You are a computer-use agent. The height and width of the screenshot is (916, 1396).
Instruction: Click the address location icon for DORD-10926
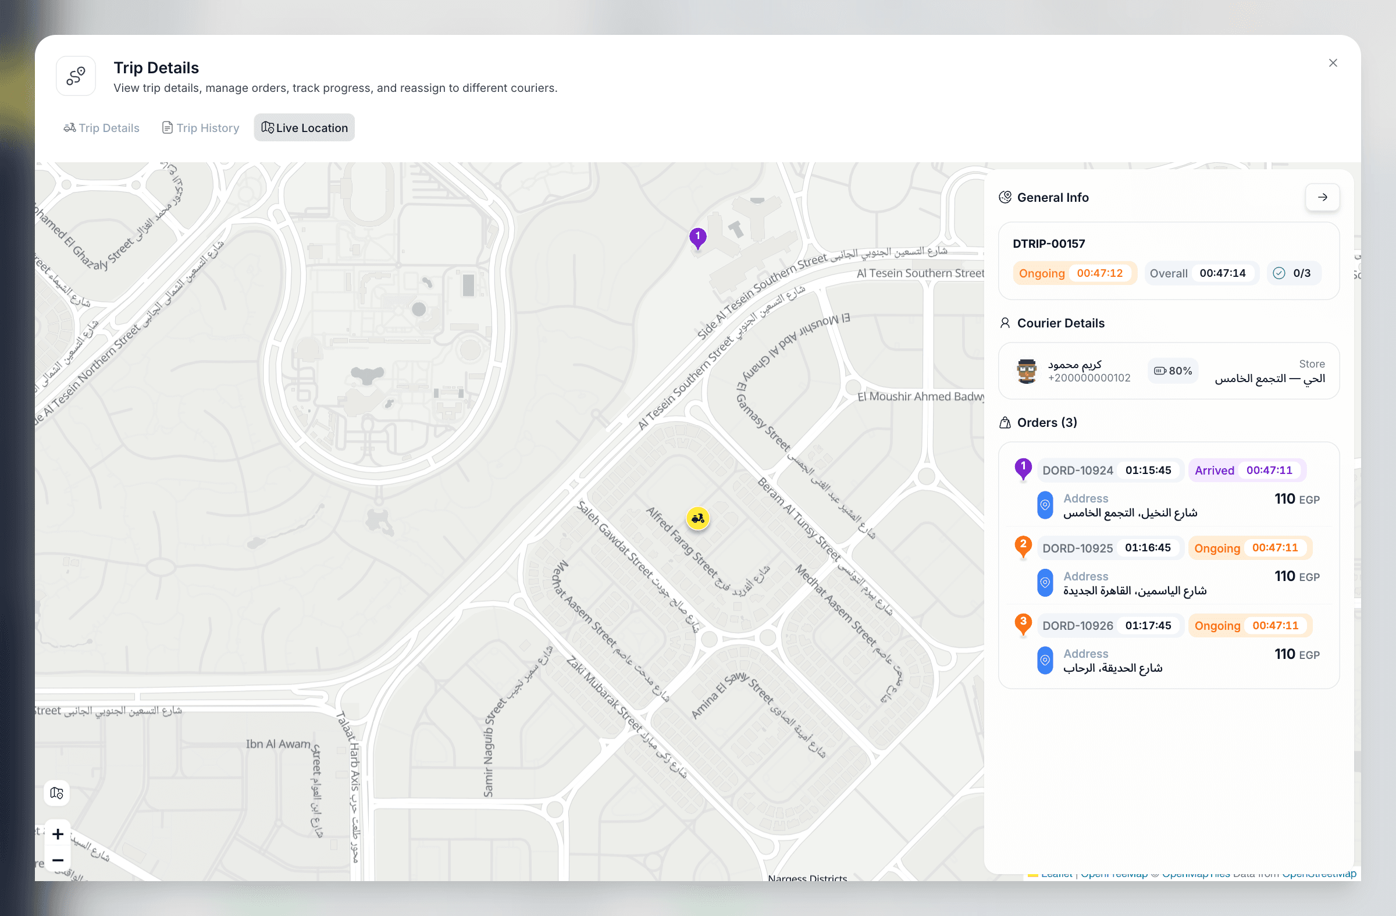(x=1045, y=660)
